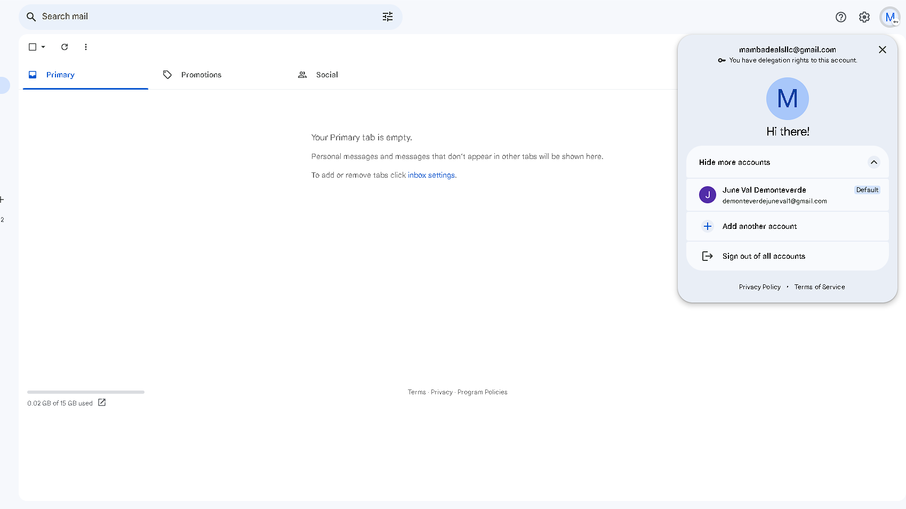This screenshot has height=509, width=906.
Task: Click the J avatar of June Val
Action: 708,195
